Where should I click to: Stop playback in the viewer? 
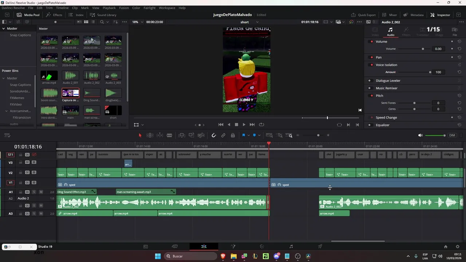click(236, 124)
